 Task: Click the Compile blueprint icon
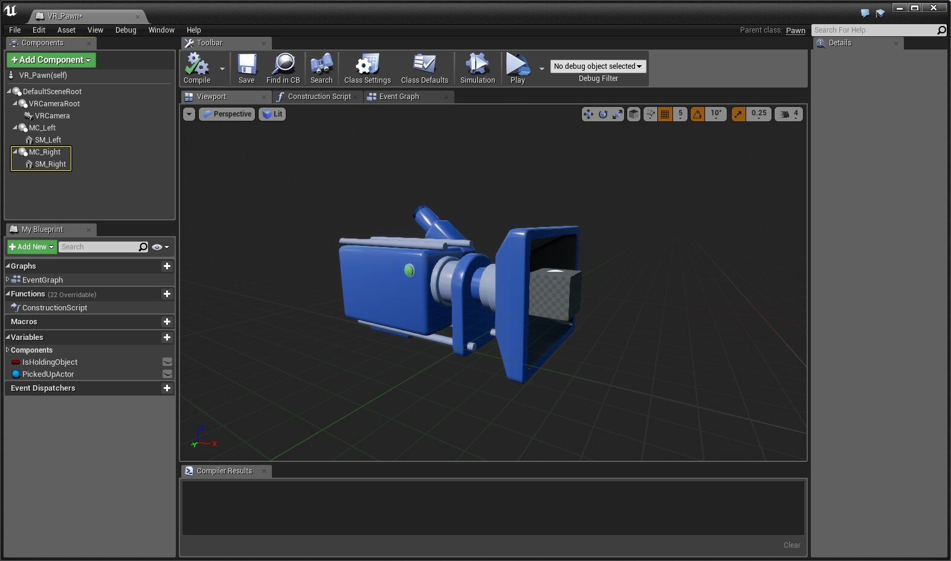(196, 64)
